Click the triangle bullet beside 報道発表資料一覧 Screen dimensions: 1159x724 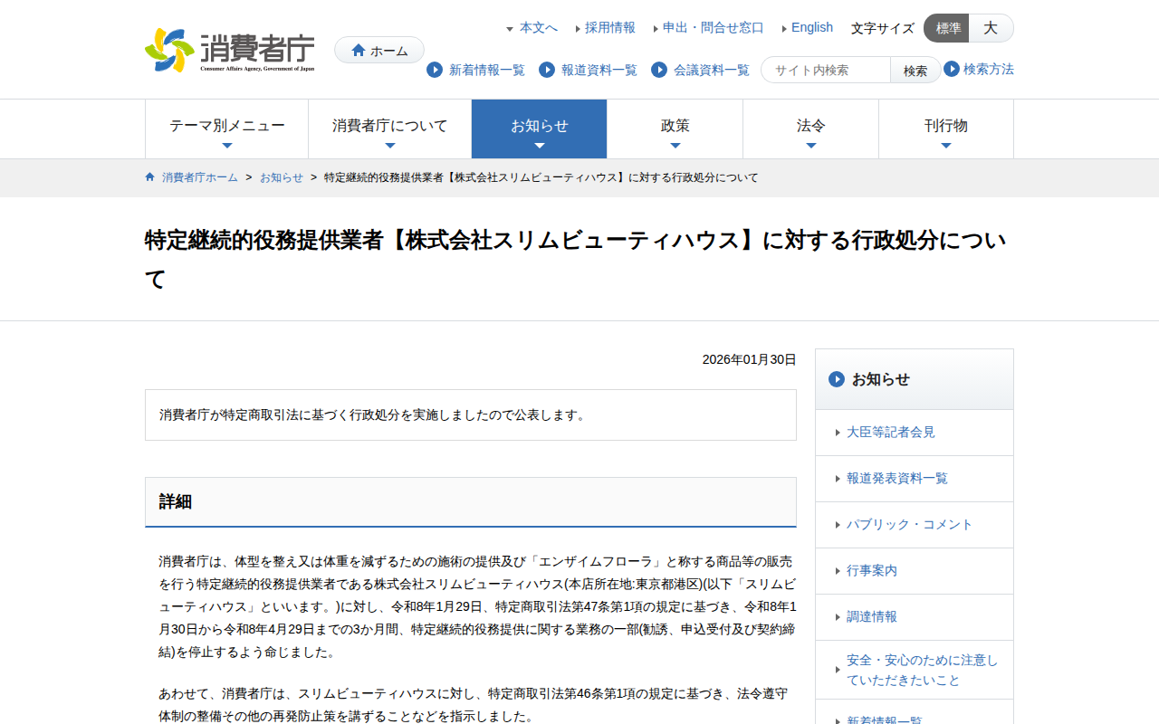point(838,479)
